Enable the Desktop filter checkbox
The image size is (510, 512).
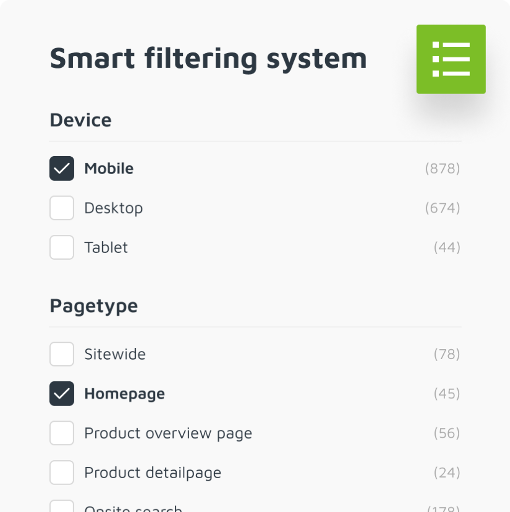tap(61, 208)
